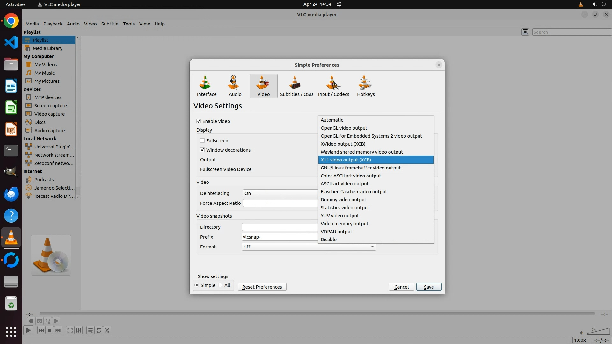This screenshot has width=612, height=344.
Task: Click the Reset Preferences button
Action: pyautogui.click(x=262, y=287)
